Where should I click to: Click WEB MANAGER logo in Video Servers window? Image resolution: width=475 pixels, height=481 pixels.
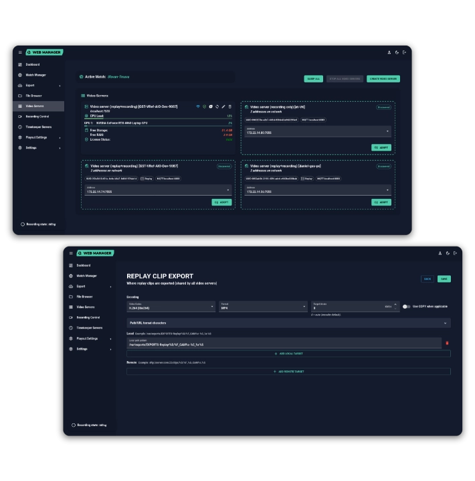(45, 52)
